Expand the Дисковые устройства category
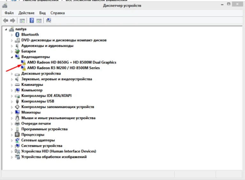The width and height of the screenshot is (245, 180). pos(12,74)
